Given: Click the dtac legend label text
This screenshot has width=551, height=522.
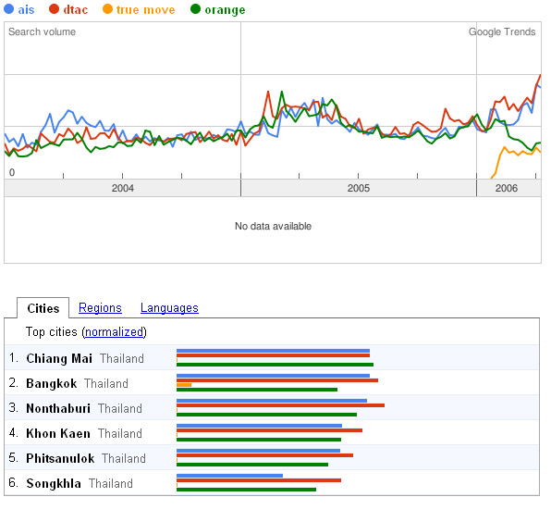Looking at the screenshot, I should (x=76, y=9).
